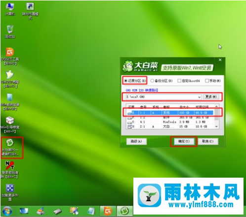Screen dimensions: 246x217
Task: Click the partition list scroll-down arrow
Action: coord(216,126)
